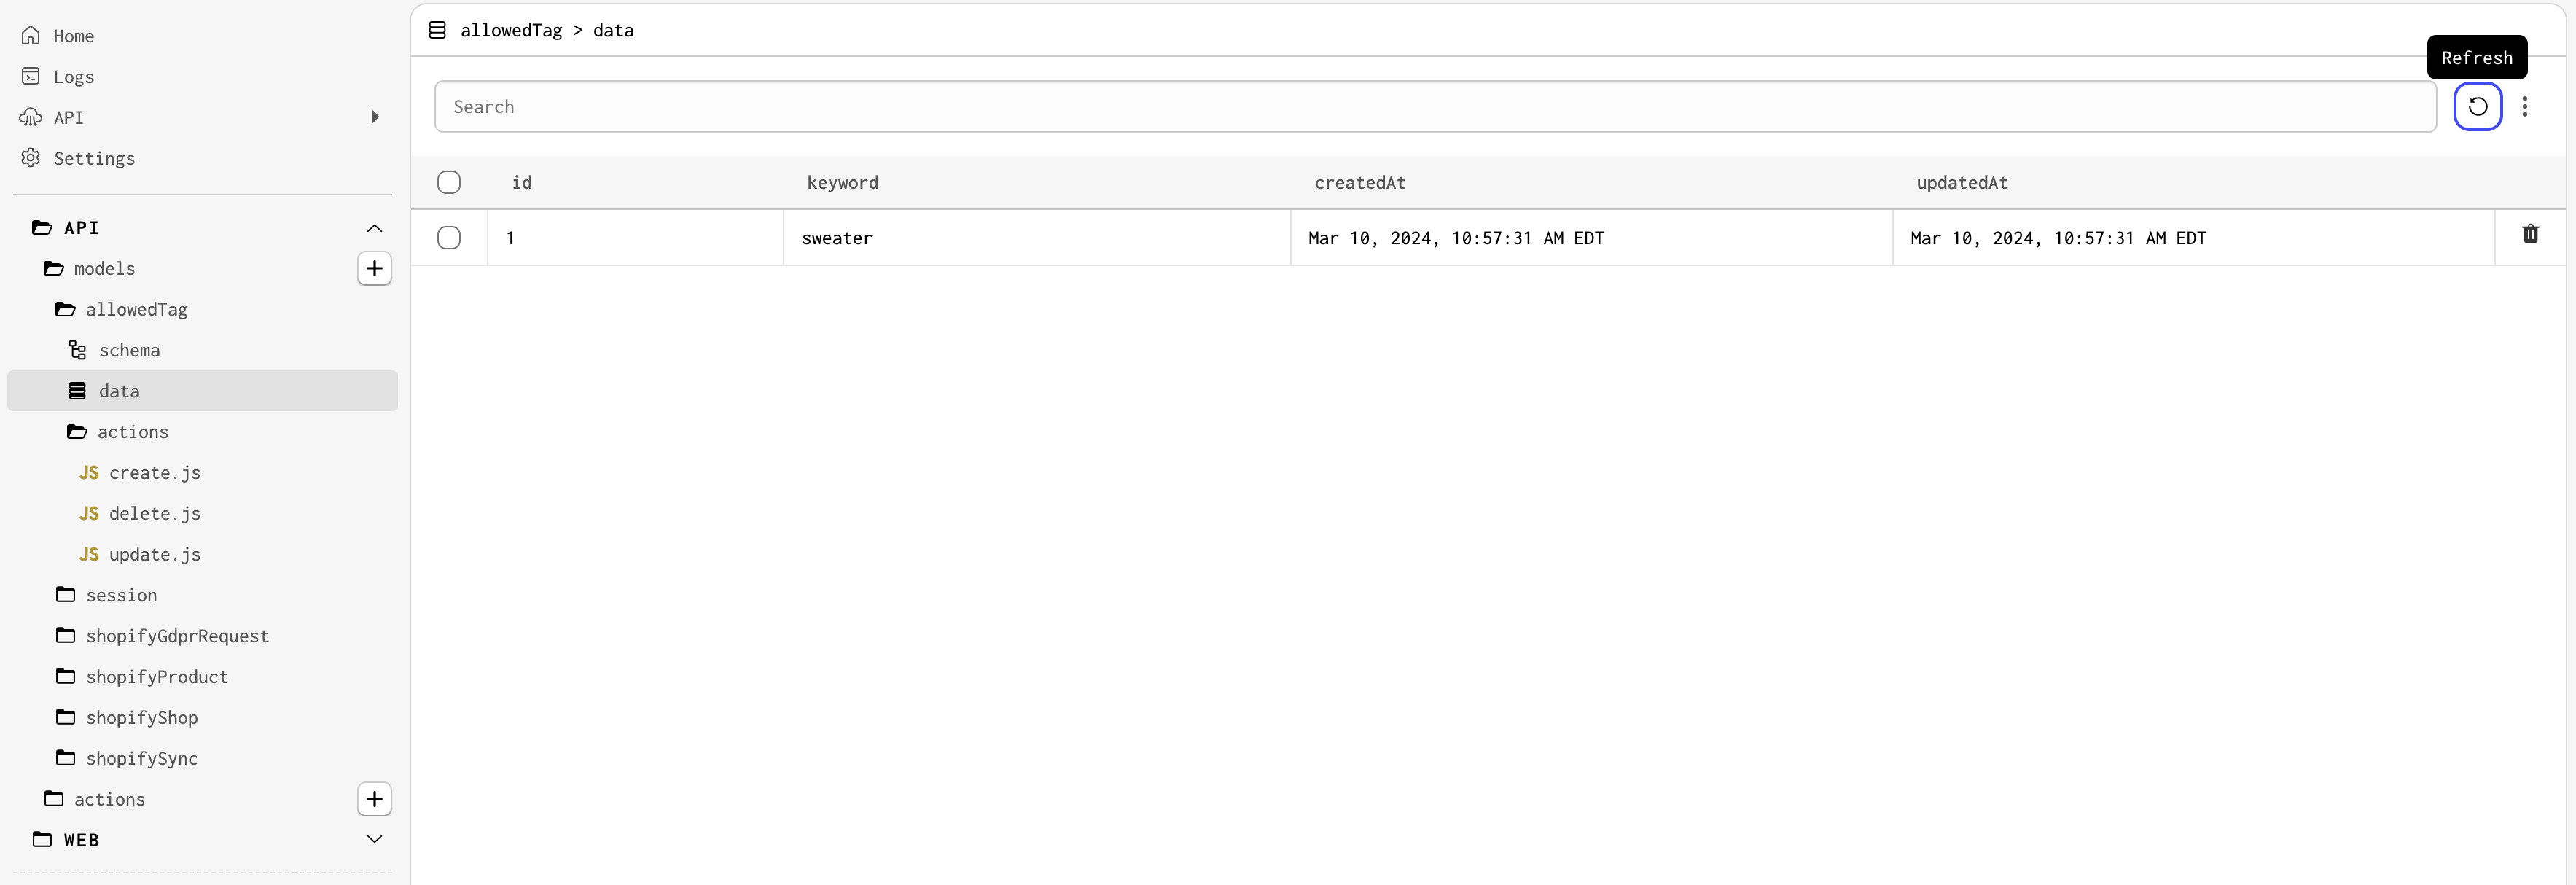The image size is (2576, 885).
Task: Expand the shopifyGdprRequest folder
Action: pyautogui.click(x=162, y=636)
